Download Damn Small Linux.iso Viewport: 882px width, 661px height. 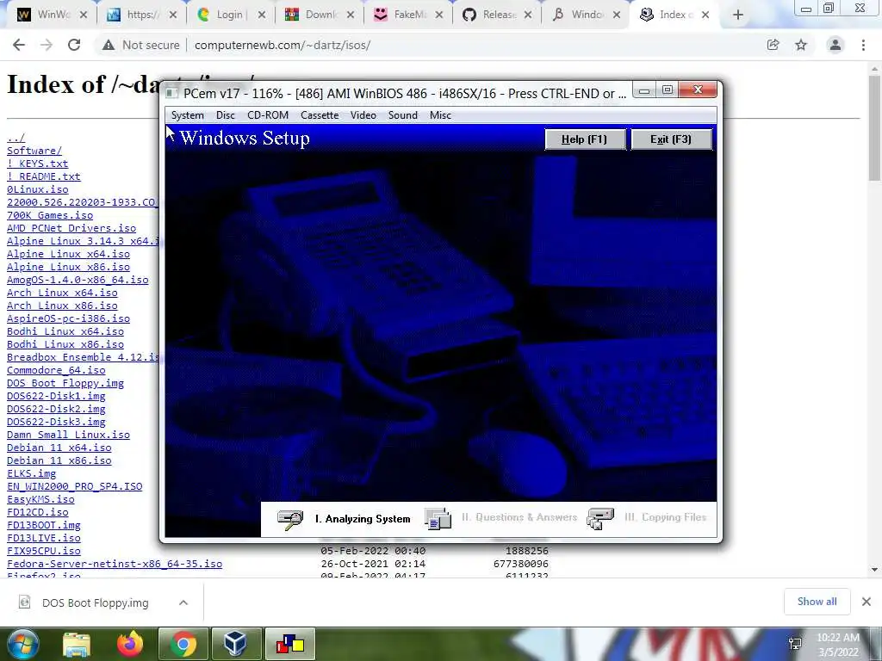[x=68, y=435]
